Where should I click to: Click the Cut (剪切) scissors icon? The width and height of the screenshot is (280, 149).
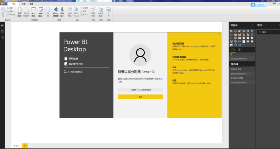(8, 8)
